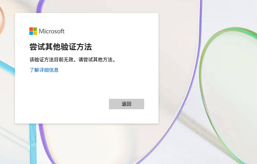Click the heading 尝试其他验证方法
This screenshot has height=164, width=257.
[61, 47]
